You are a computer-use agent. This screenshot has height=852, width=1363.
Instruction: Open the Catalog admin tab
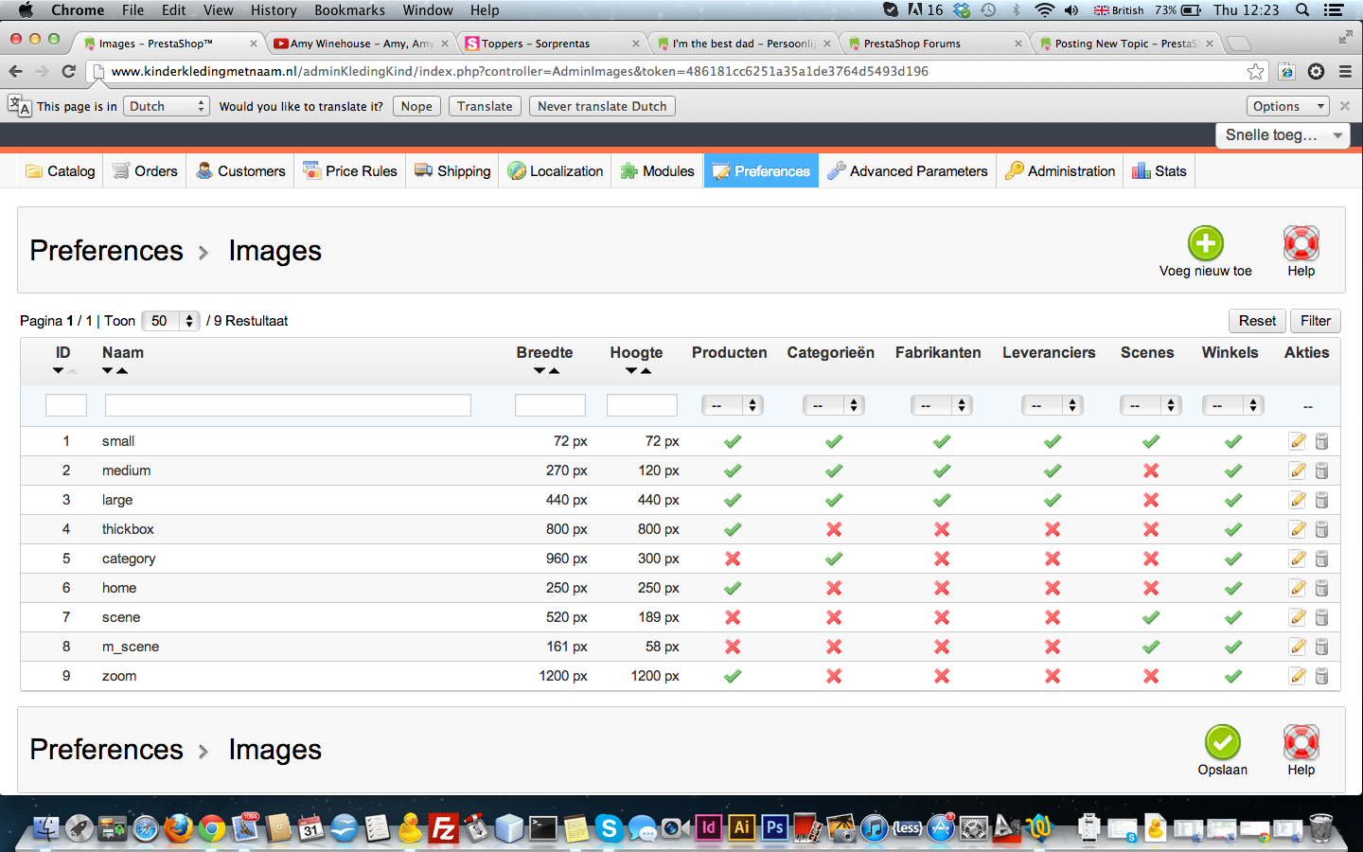coord(61,171)
